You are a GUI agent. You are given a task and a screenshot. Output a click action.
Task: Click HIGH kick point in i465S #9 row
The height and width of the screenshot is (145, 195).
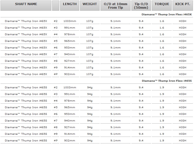182,134
